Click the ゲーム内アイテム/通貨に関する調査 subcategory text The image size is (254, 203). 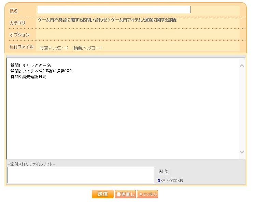pyautogui.click(x=143, y=20)
